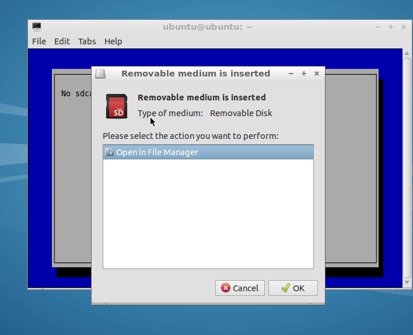Maximize the Removable medium dialog
Screen dimensions: 413x335
pos(304,74)
